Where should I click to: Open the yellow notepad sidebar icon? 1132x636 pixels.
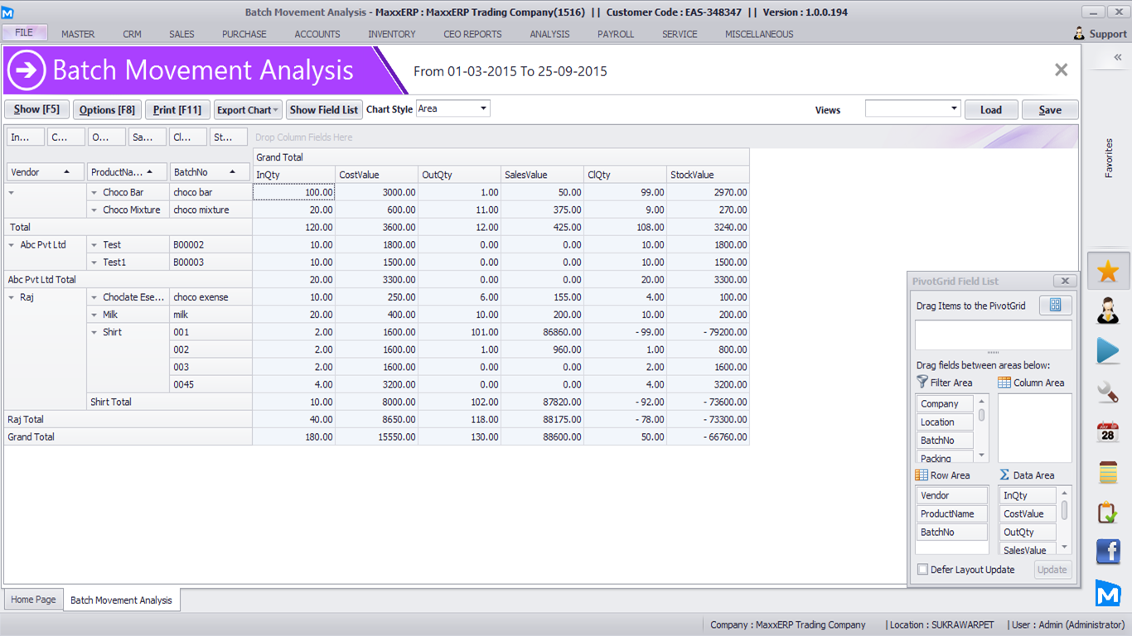[1108, 472]
